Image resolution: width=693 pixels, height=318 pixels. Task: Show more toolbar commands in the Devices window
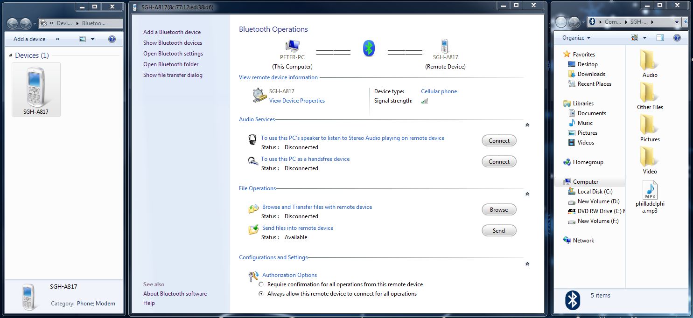pos(58,39)
